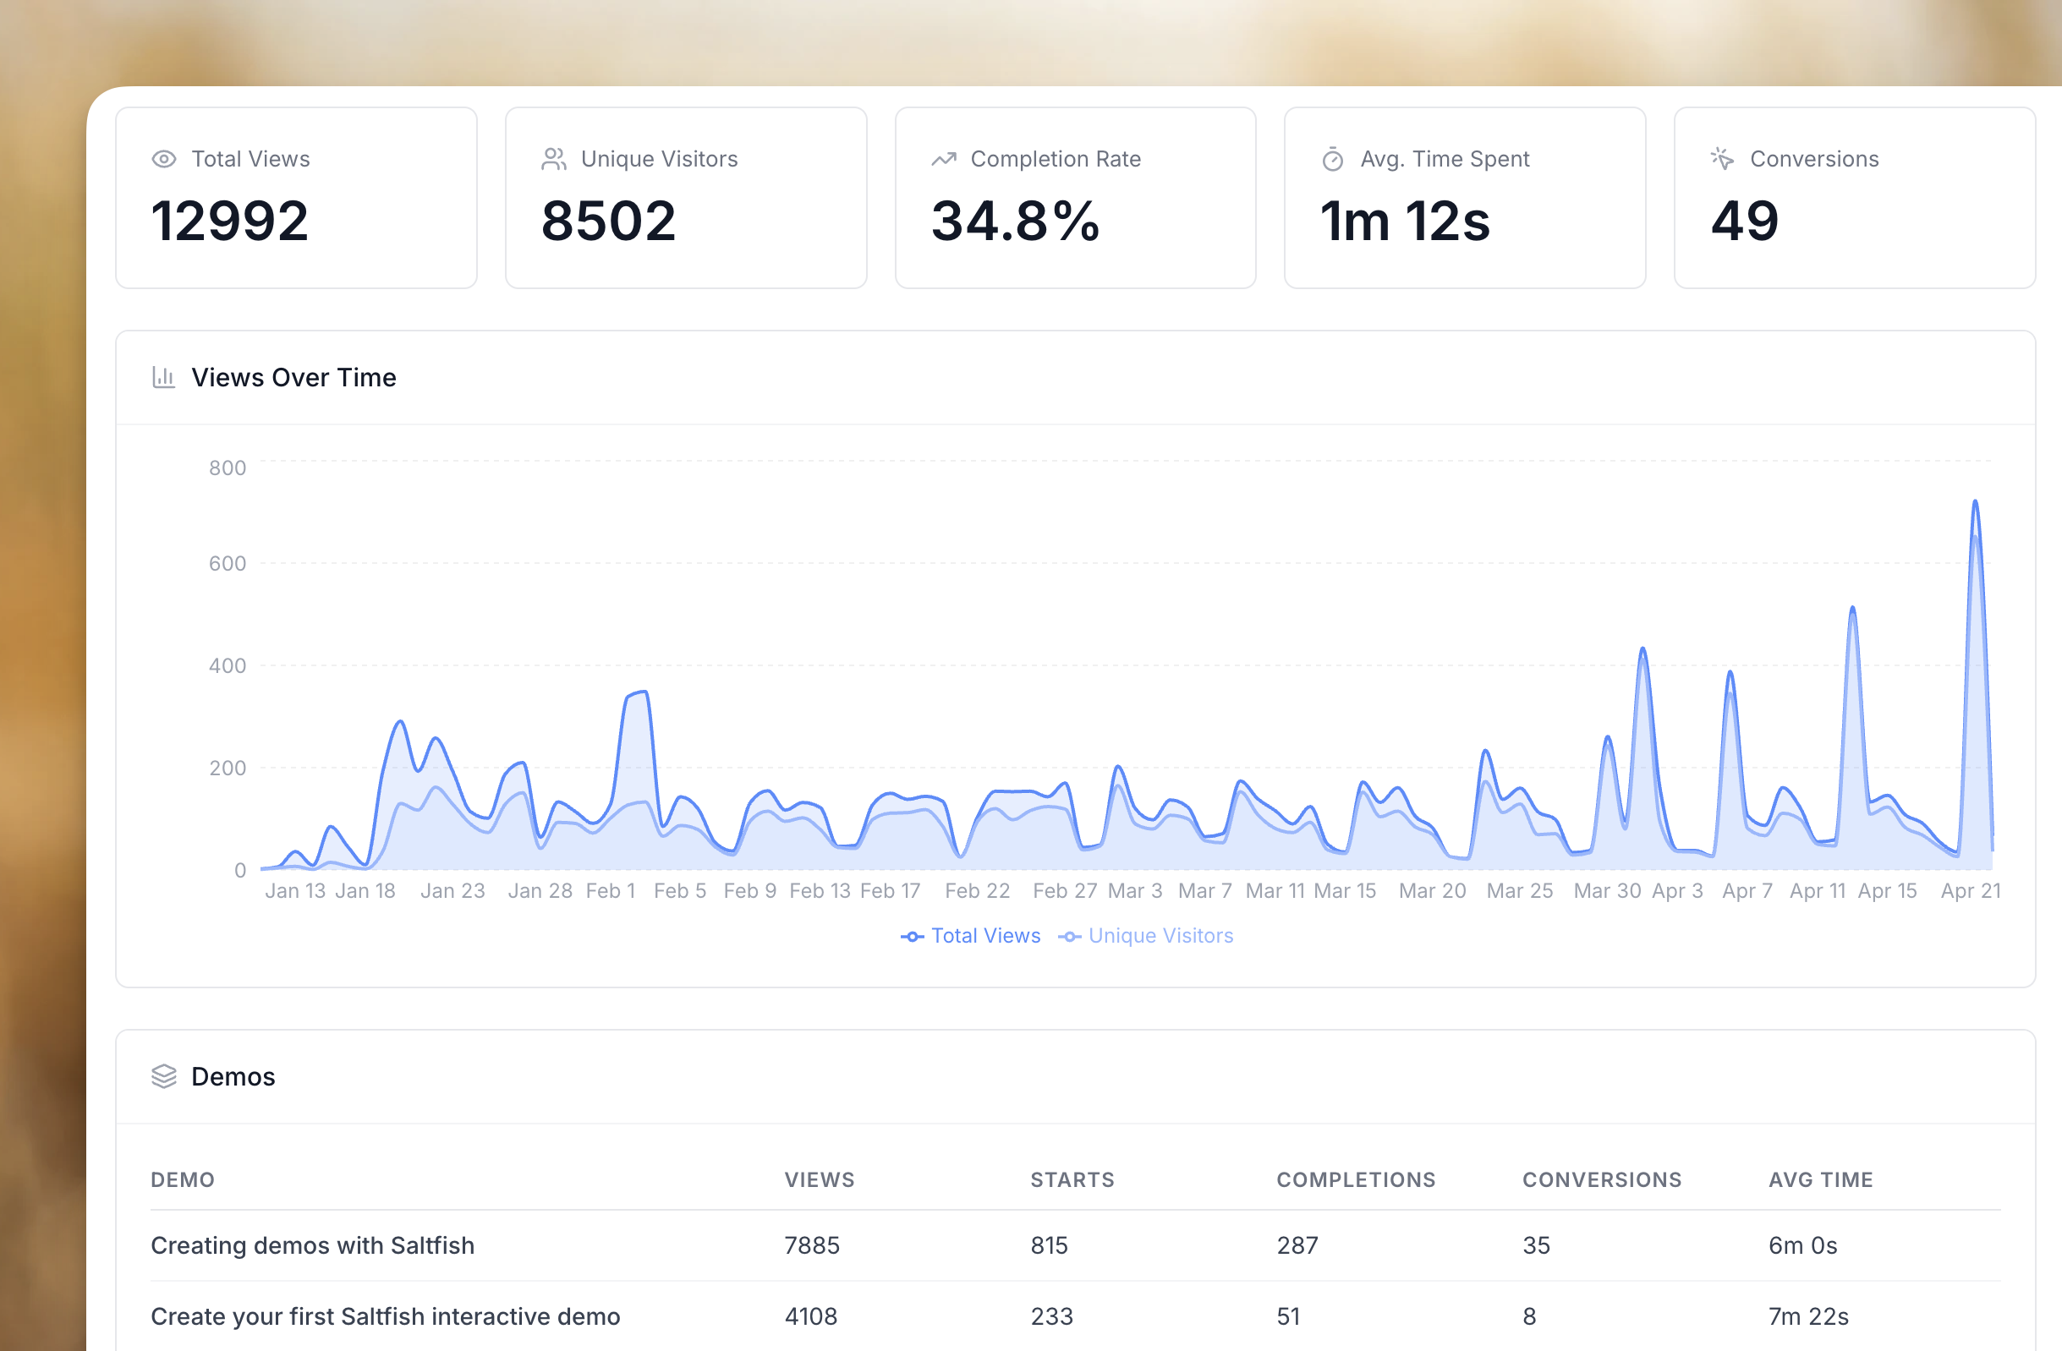Toggle the Unique Visitors series in chart legend
This screenshot has width=2062, height=1351.
1160,936
